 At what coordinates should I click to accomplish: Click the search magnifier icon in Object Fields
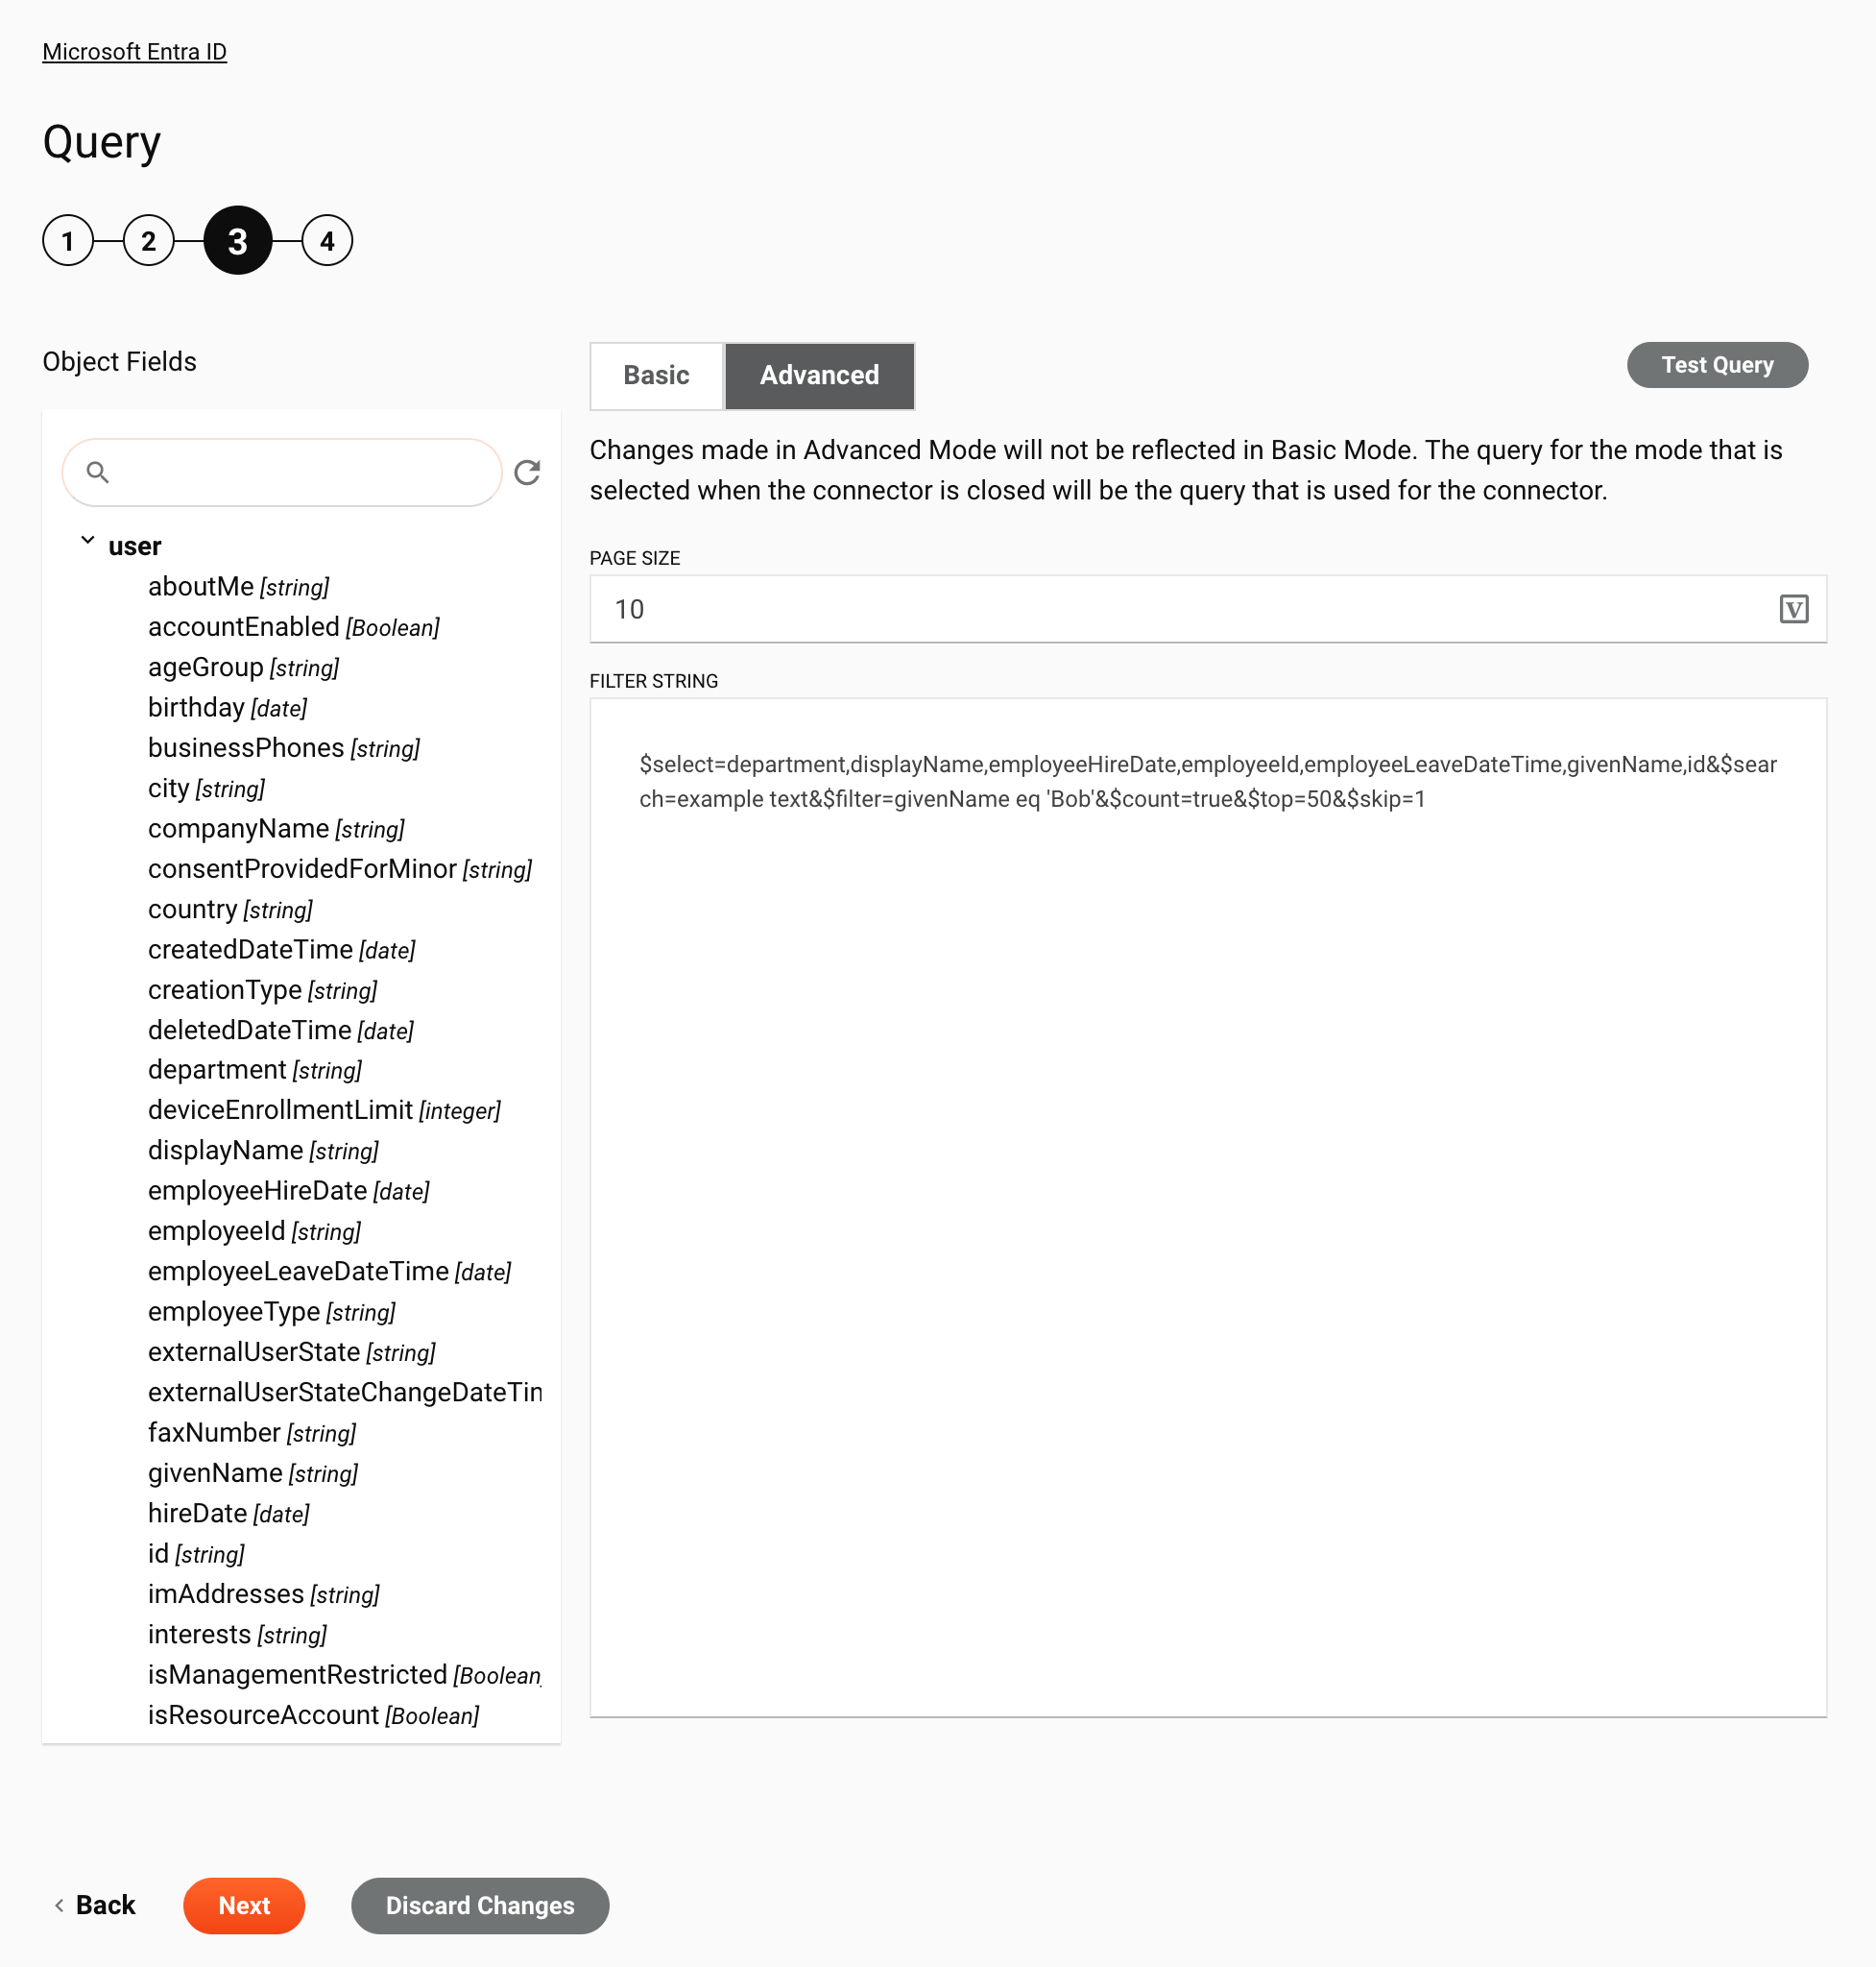point(98,471)
